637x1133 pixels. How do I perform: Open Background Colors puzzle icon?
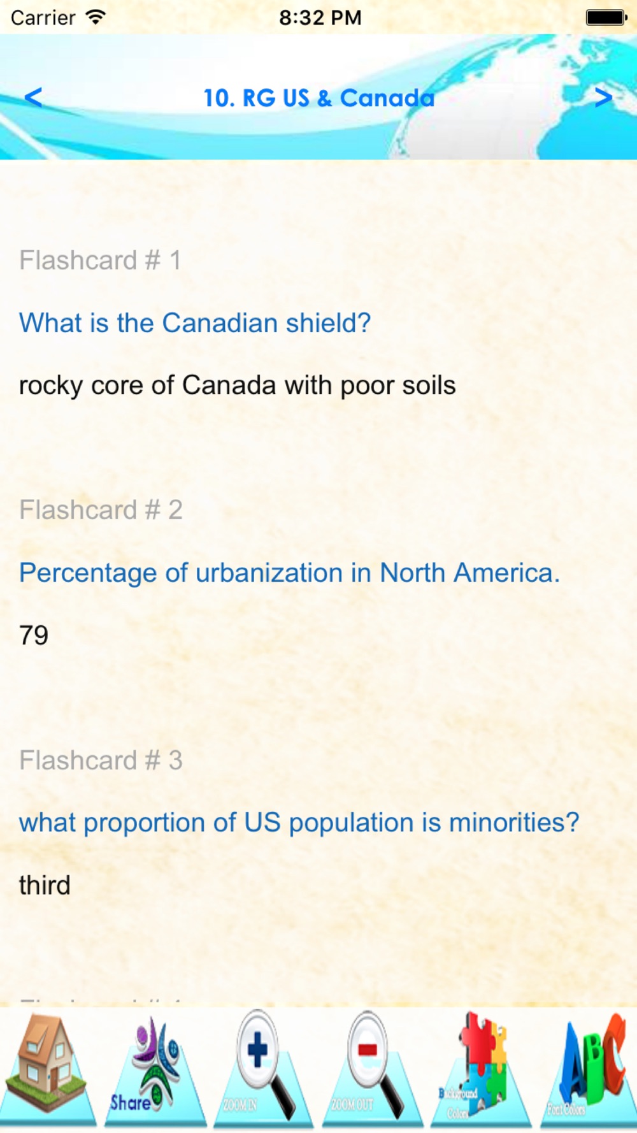[481, 1069]
